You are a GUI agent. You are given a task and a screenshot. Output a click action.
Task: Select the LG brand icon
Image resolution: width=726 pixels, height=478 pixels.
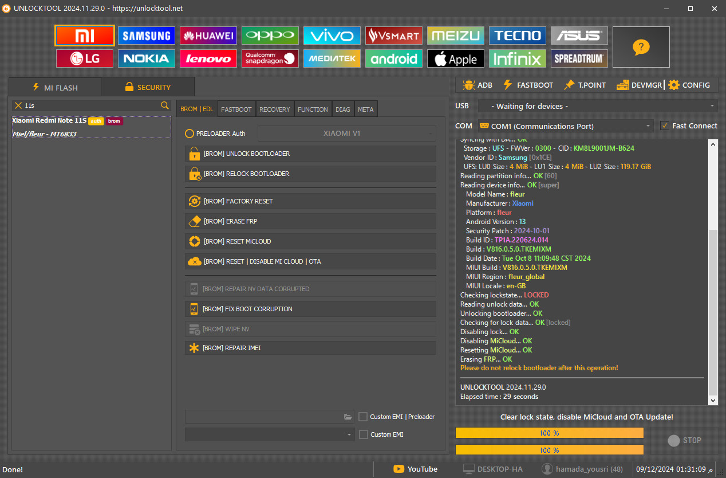point(85,58)
